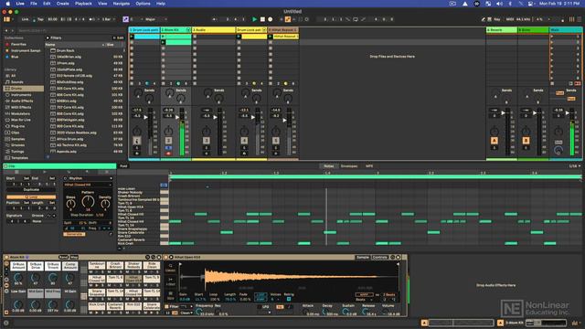Select Africa Drum.adg in the browser
Image resolution: width=585 pixels, height=329 pixels.
pos(85,139)
